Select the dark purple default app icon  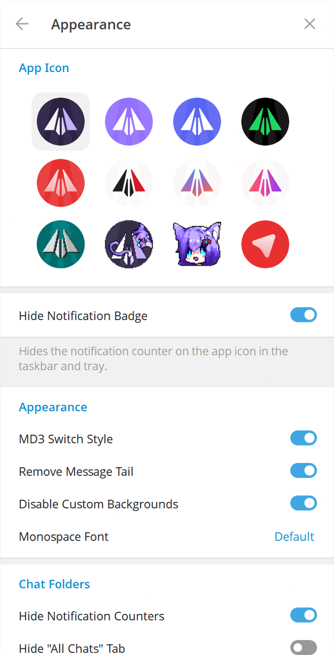[61, 122]
